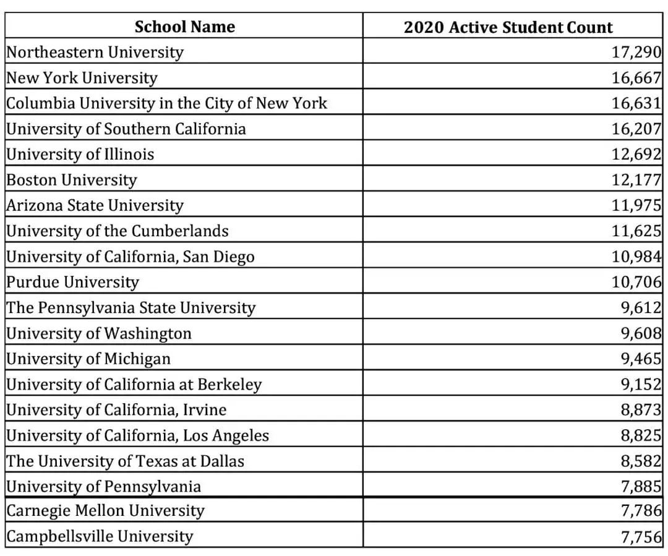
Task: Click the 2020 Active Student Count header
Action: click(x=508, y=27)
